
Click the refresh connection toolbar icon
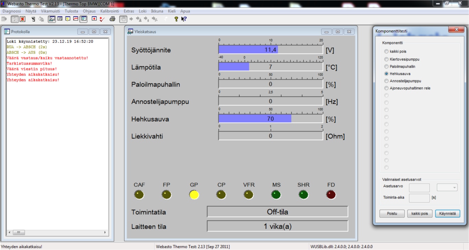click(15, 19)
